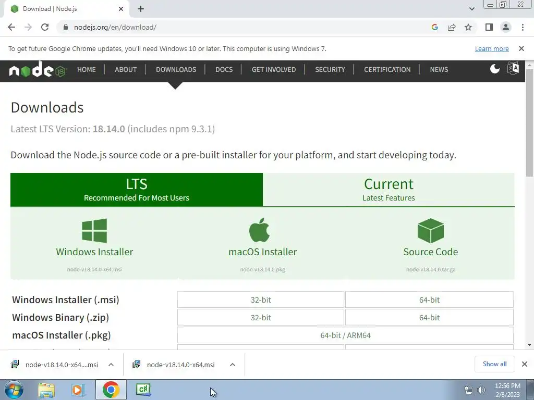
Task: Click the volume speaker tray icon
Action: [x=481, y=390]
